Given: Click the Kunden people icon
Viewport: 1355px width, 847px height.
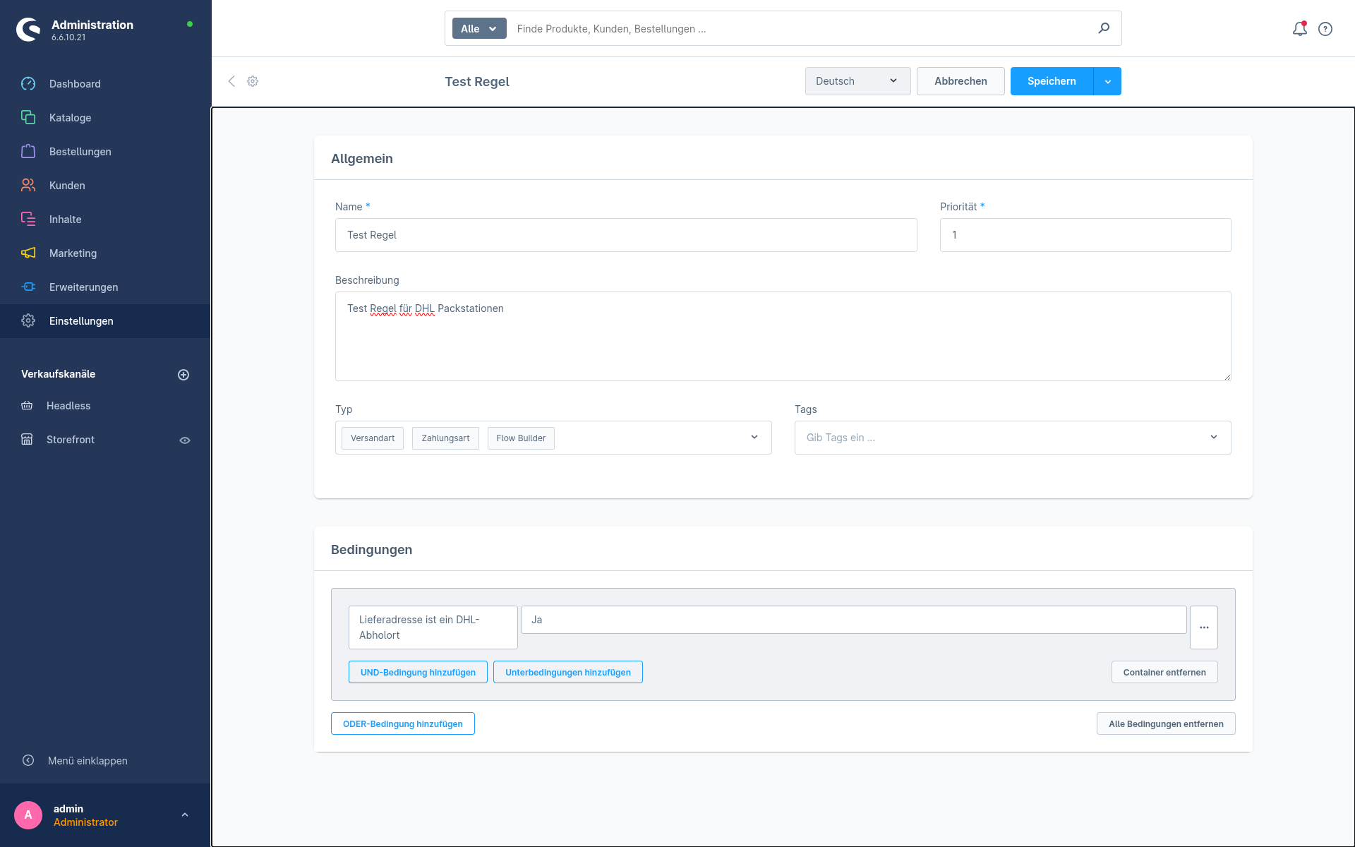Looking at the screenshot, I should pyautogui.click(x=28, y=186).
